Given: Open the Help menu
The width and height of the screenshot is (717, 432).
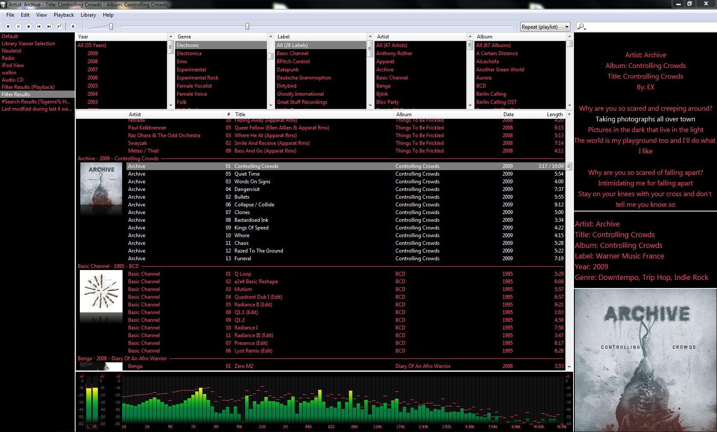Looking at the screenshot, I should 108,15.
